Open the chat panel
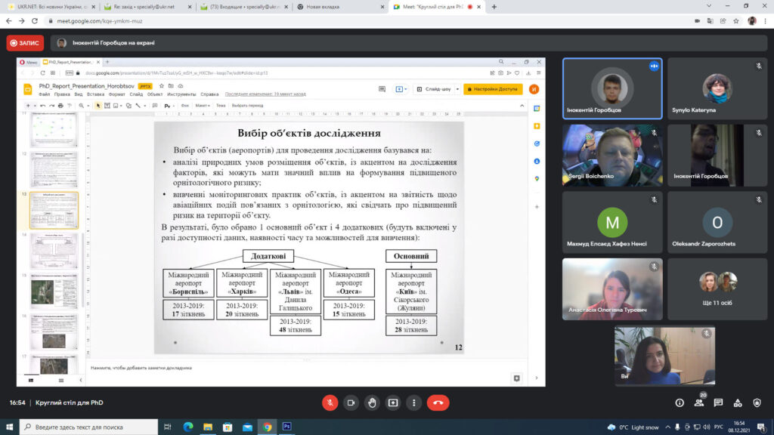The height and width of the screenshot is (435, 774). pyautogui.click(x=719, y=403)
